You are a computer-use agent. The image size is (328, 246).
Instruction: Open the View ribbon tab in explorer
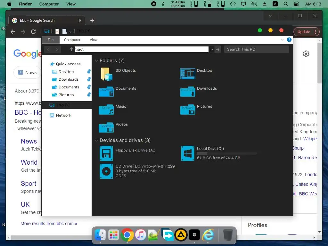pyautogui.click(x=94, y=40)
